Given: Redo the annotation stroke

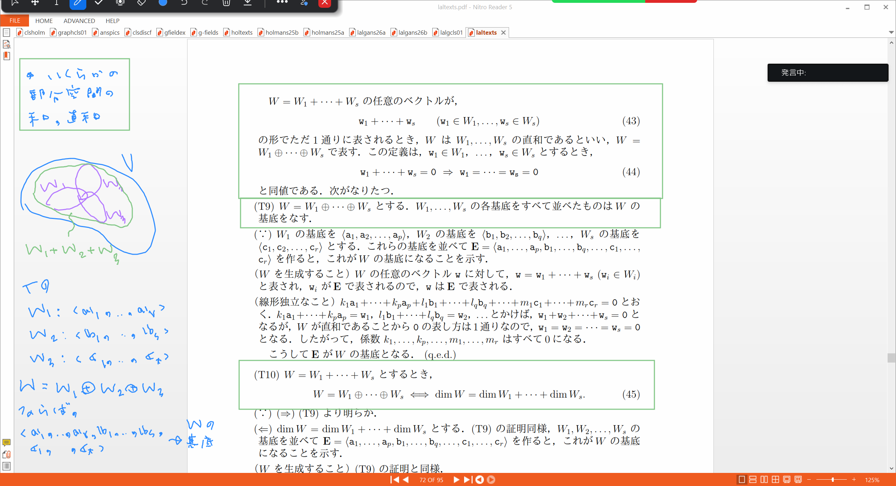Looking at the screenshot, I should pyautogui.click(x=205, y=2).
